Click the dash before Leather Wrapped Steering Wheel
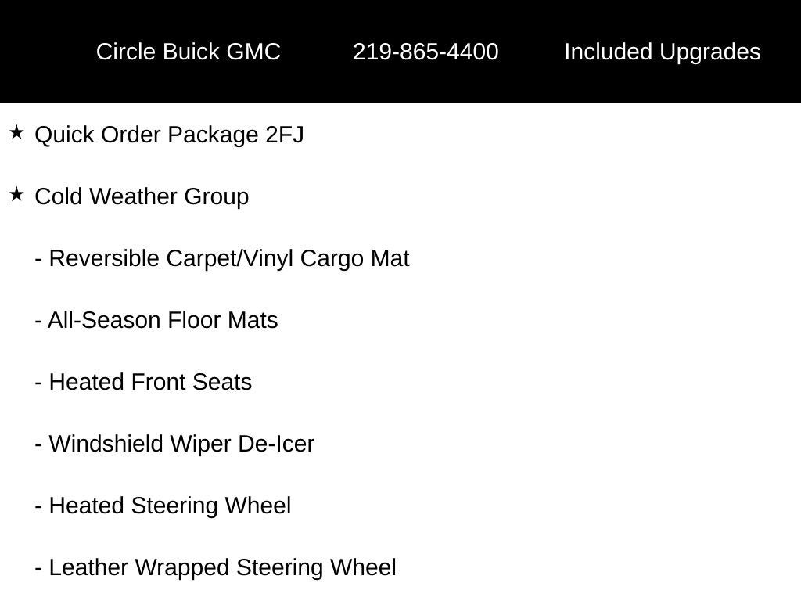 [38, 569]
